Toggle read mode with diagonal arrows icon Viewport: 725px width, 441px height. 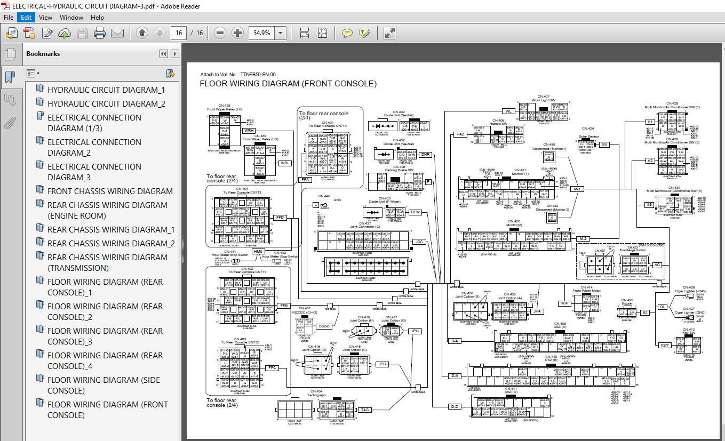point(389,33)
